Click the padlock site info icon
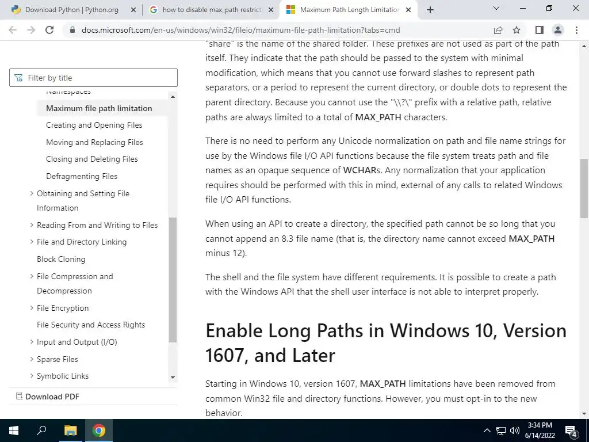This screenshot has height=442, width=589. [x=73, y=30]
